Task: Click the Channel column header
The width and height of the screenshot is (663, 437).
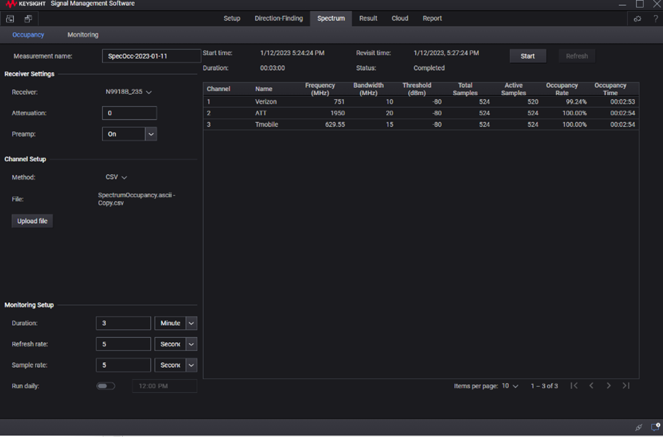Action: 218,89
